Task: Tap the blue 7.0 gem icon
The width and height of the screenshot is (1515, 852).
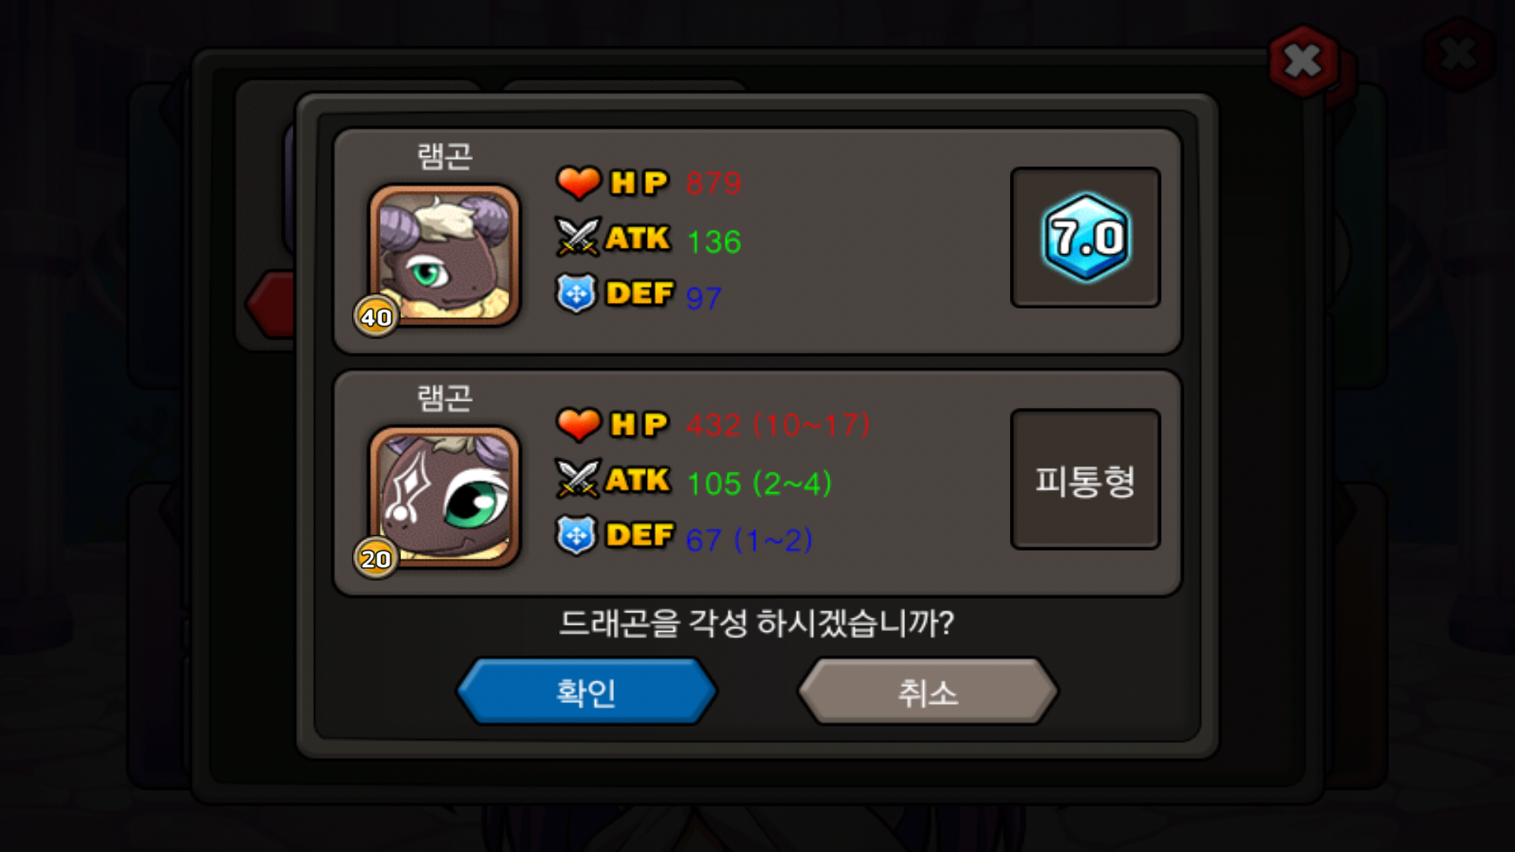Action: (1086, 237)
